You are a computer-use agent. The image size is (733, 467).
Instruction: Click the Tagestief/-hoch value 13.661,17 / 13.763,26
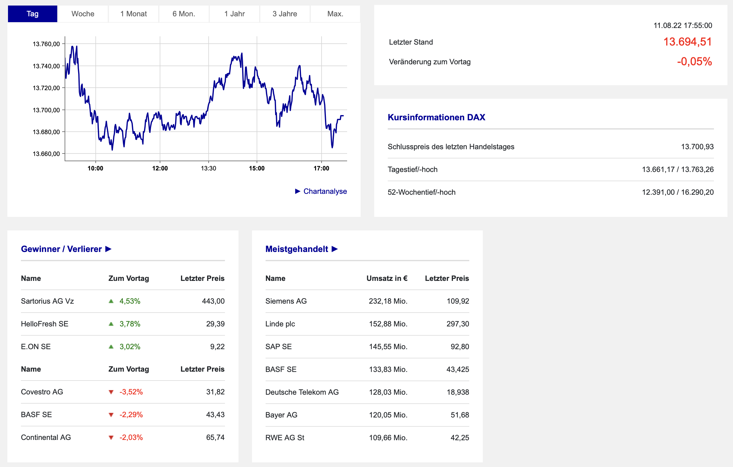(678, 170)
